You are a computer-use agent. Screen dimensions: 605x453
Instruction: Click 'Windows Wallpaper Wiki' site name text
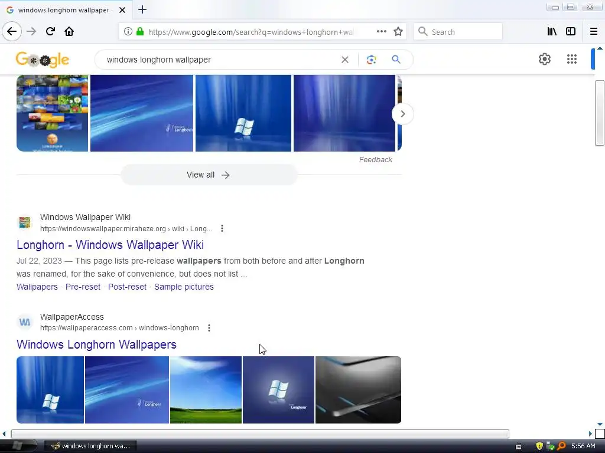click(x=85, y=217)
